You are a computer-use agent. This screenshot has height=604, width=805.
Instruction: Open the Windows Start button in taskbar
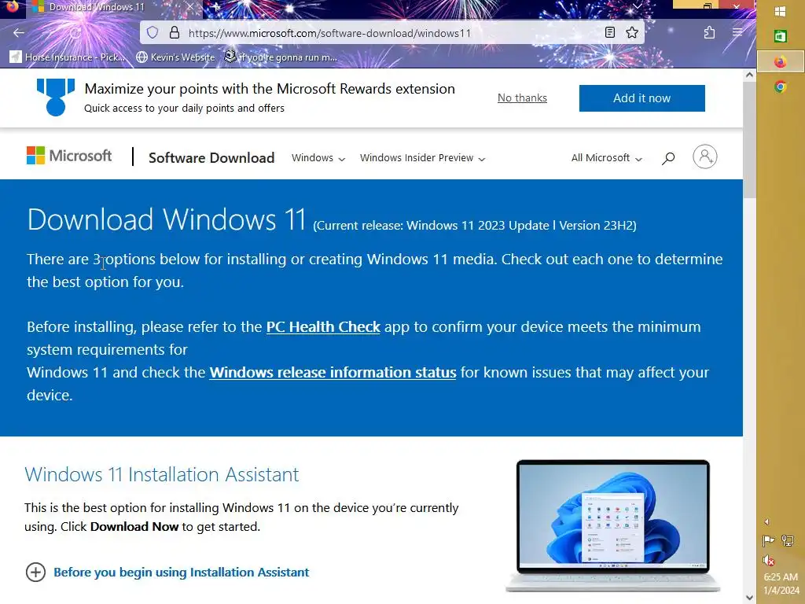pyautogui.click(x=781, y=12)
